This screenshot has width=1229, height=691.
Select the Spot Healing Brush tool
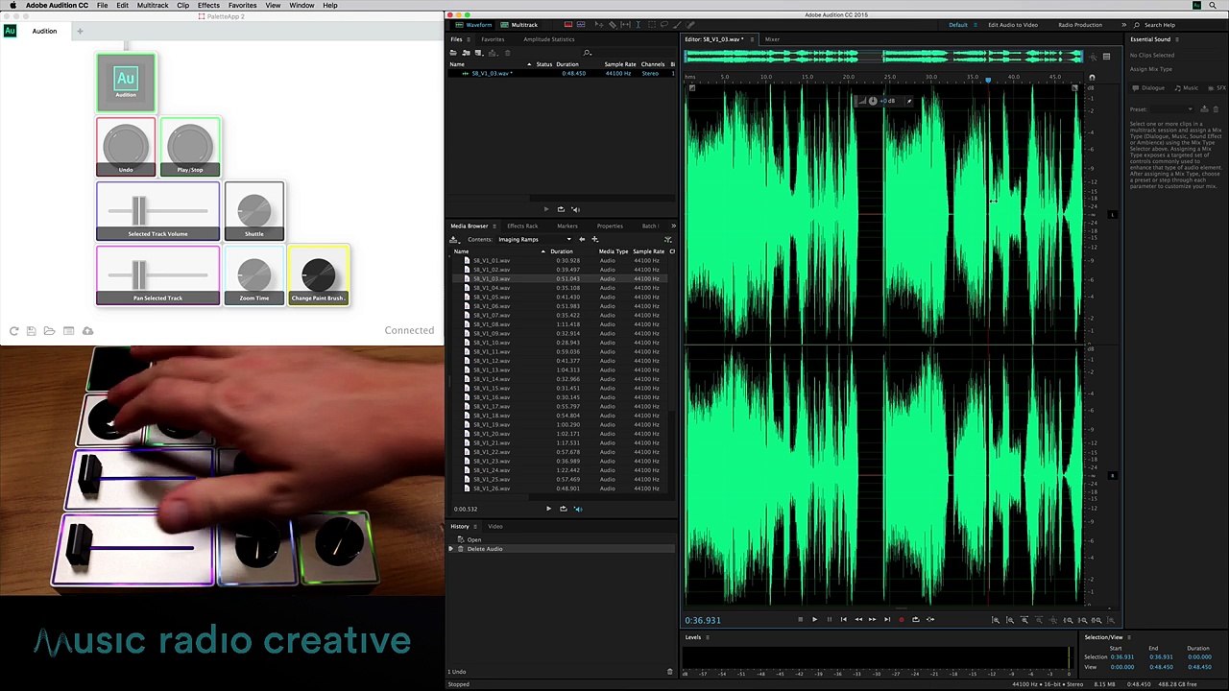click(688, 25)
